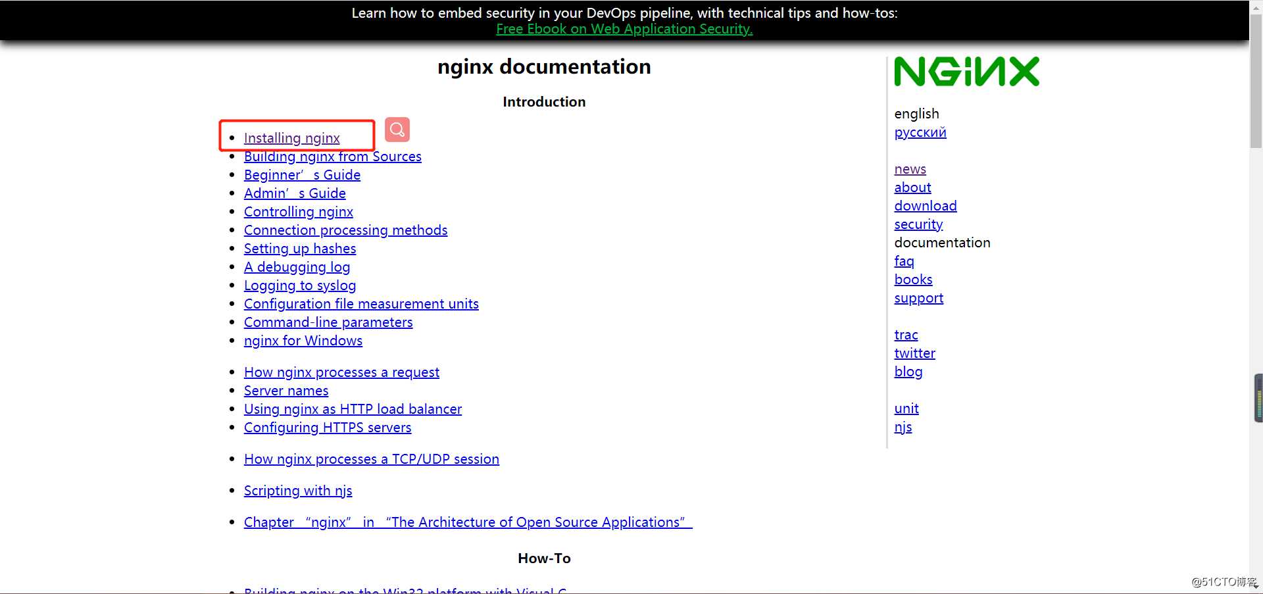This screenshot has width=1263, height=594.
Task: Open the Architecture of Open Source Applications chapter link
Action: click(468, 522)
